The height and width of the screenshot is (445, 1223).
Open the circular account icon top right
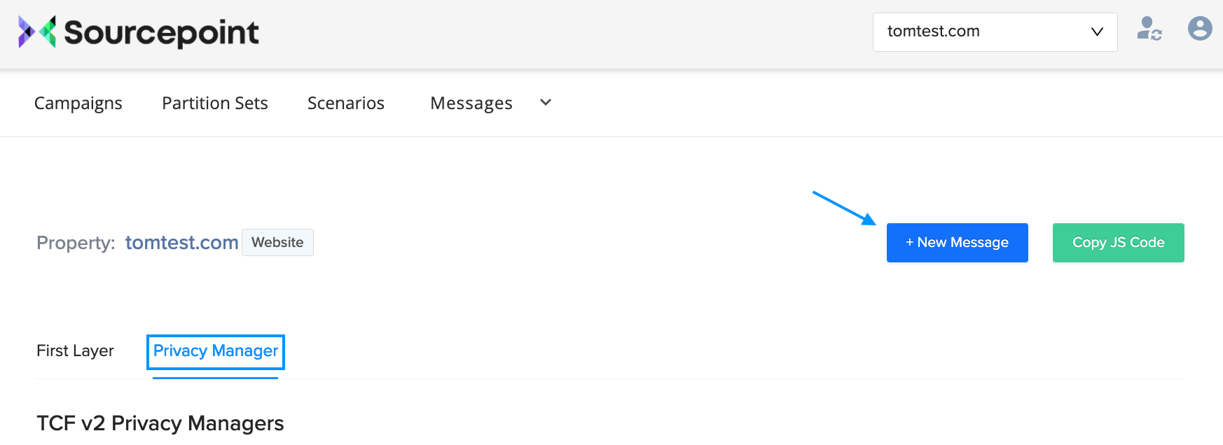click(x=1200, y=29)
